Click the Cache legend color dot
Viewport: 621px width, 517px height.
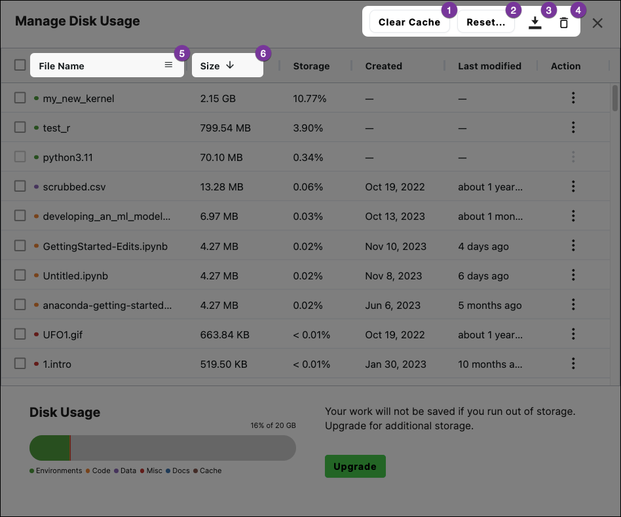pyautogui.click(x=195, y=471)
